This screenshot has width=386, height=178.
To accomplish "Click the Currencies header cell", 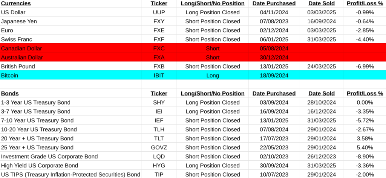I will click(16, 3).
